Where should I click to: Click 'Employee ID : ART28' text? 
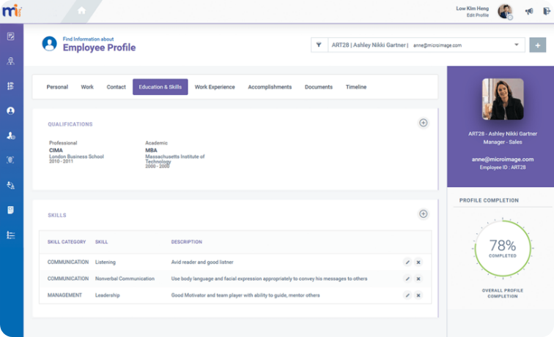(503, 167)
